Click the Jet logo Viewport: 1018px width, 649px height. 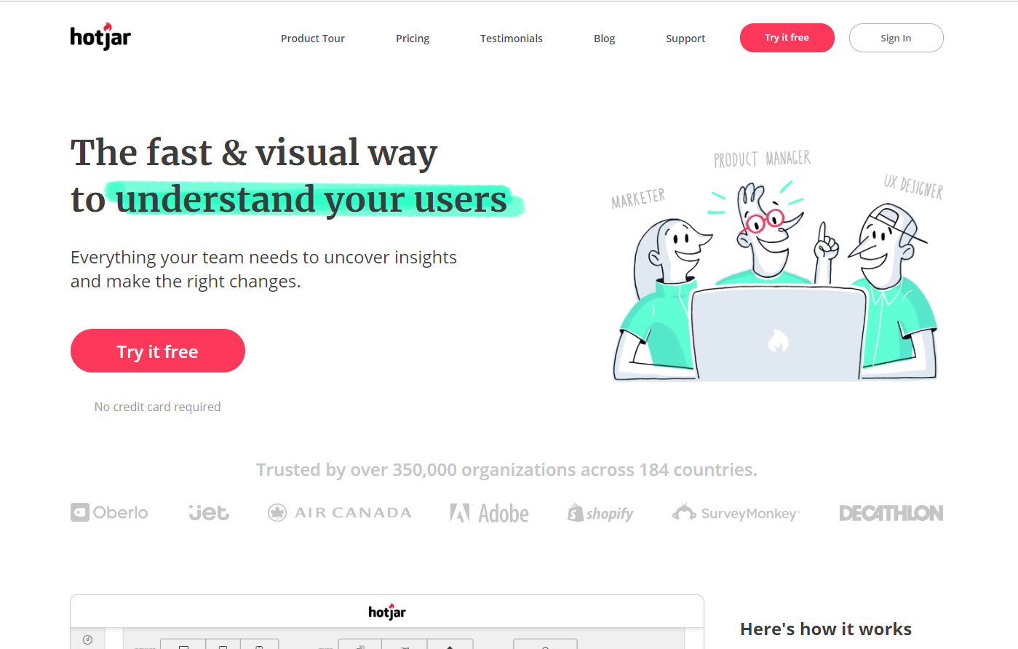point(209,513)
